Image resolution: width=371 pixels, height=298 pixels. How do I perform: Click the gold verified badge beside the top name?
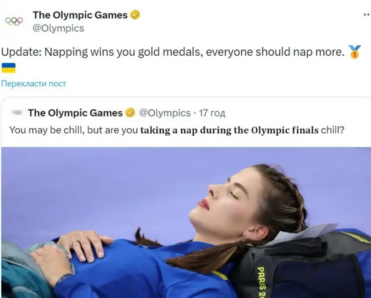tap(135, 16)
